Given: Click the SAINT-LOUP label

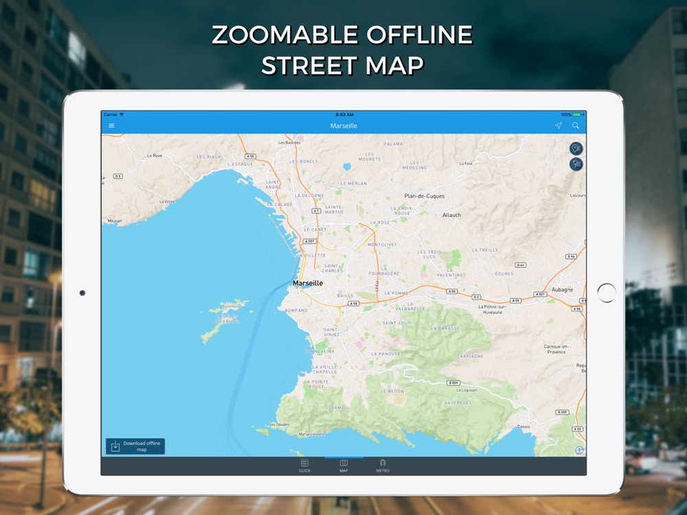Looking at the screenshot, I should pos(396,323).
